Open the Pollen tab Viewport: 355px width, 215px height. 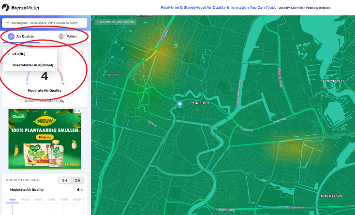point(71,36)
